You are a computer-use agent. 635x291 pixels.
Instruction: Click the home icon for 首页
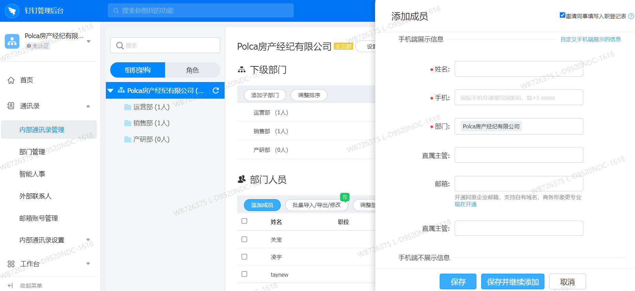(11, 80)
